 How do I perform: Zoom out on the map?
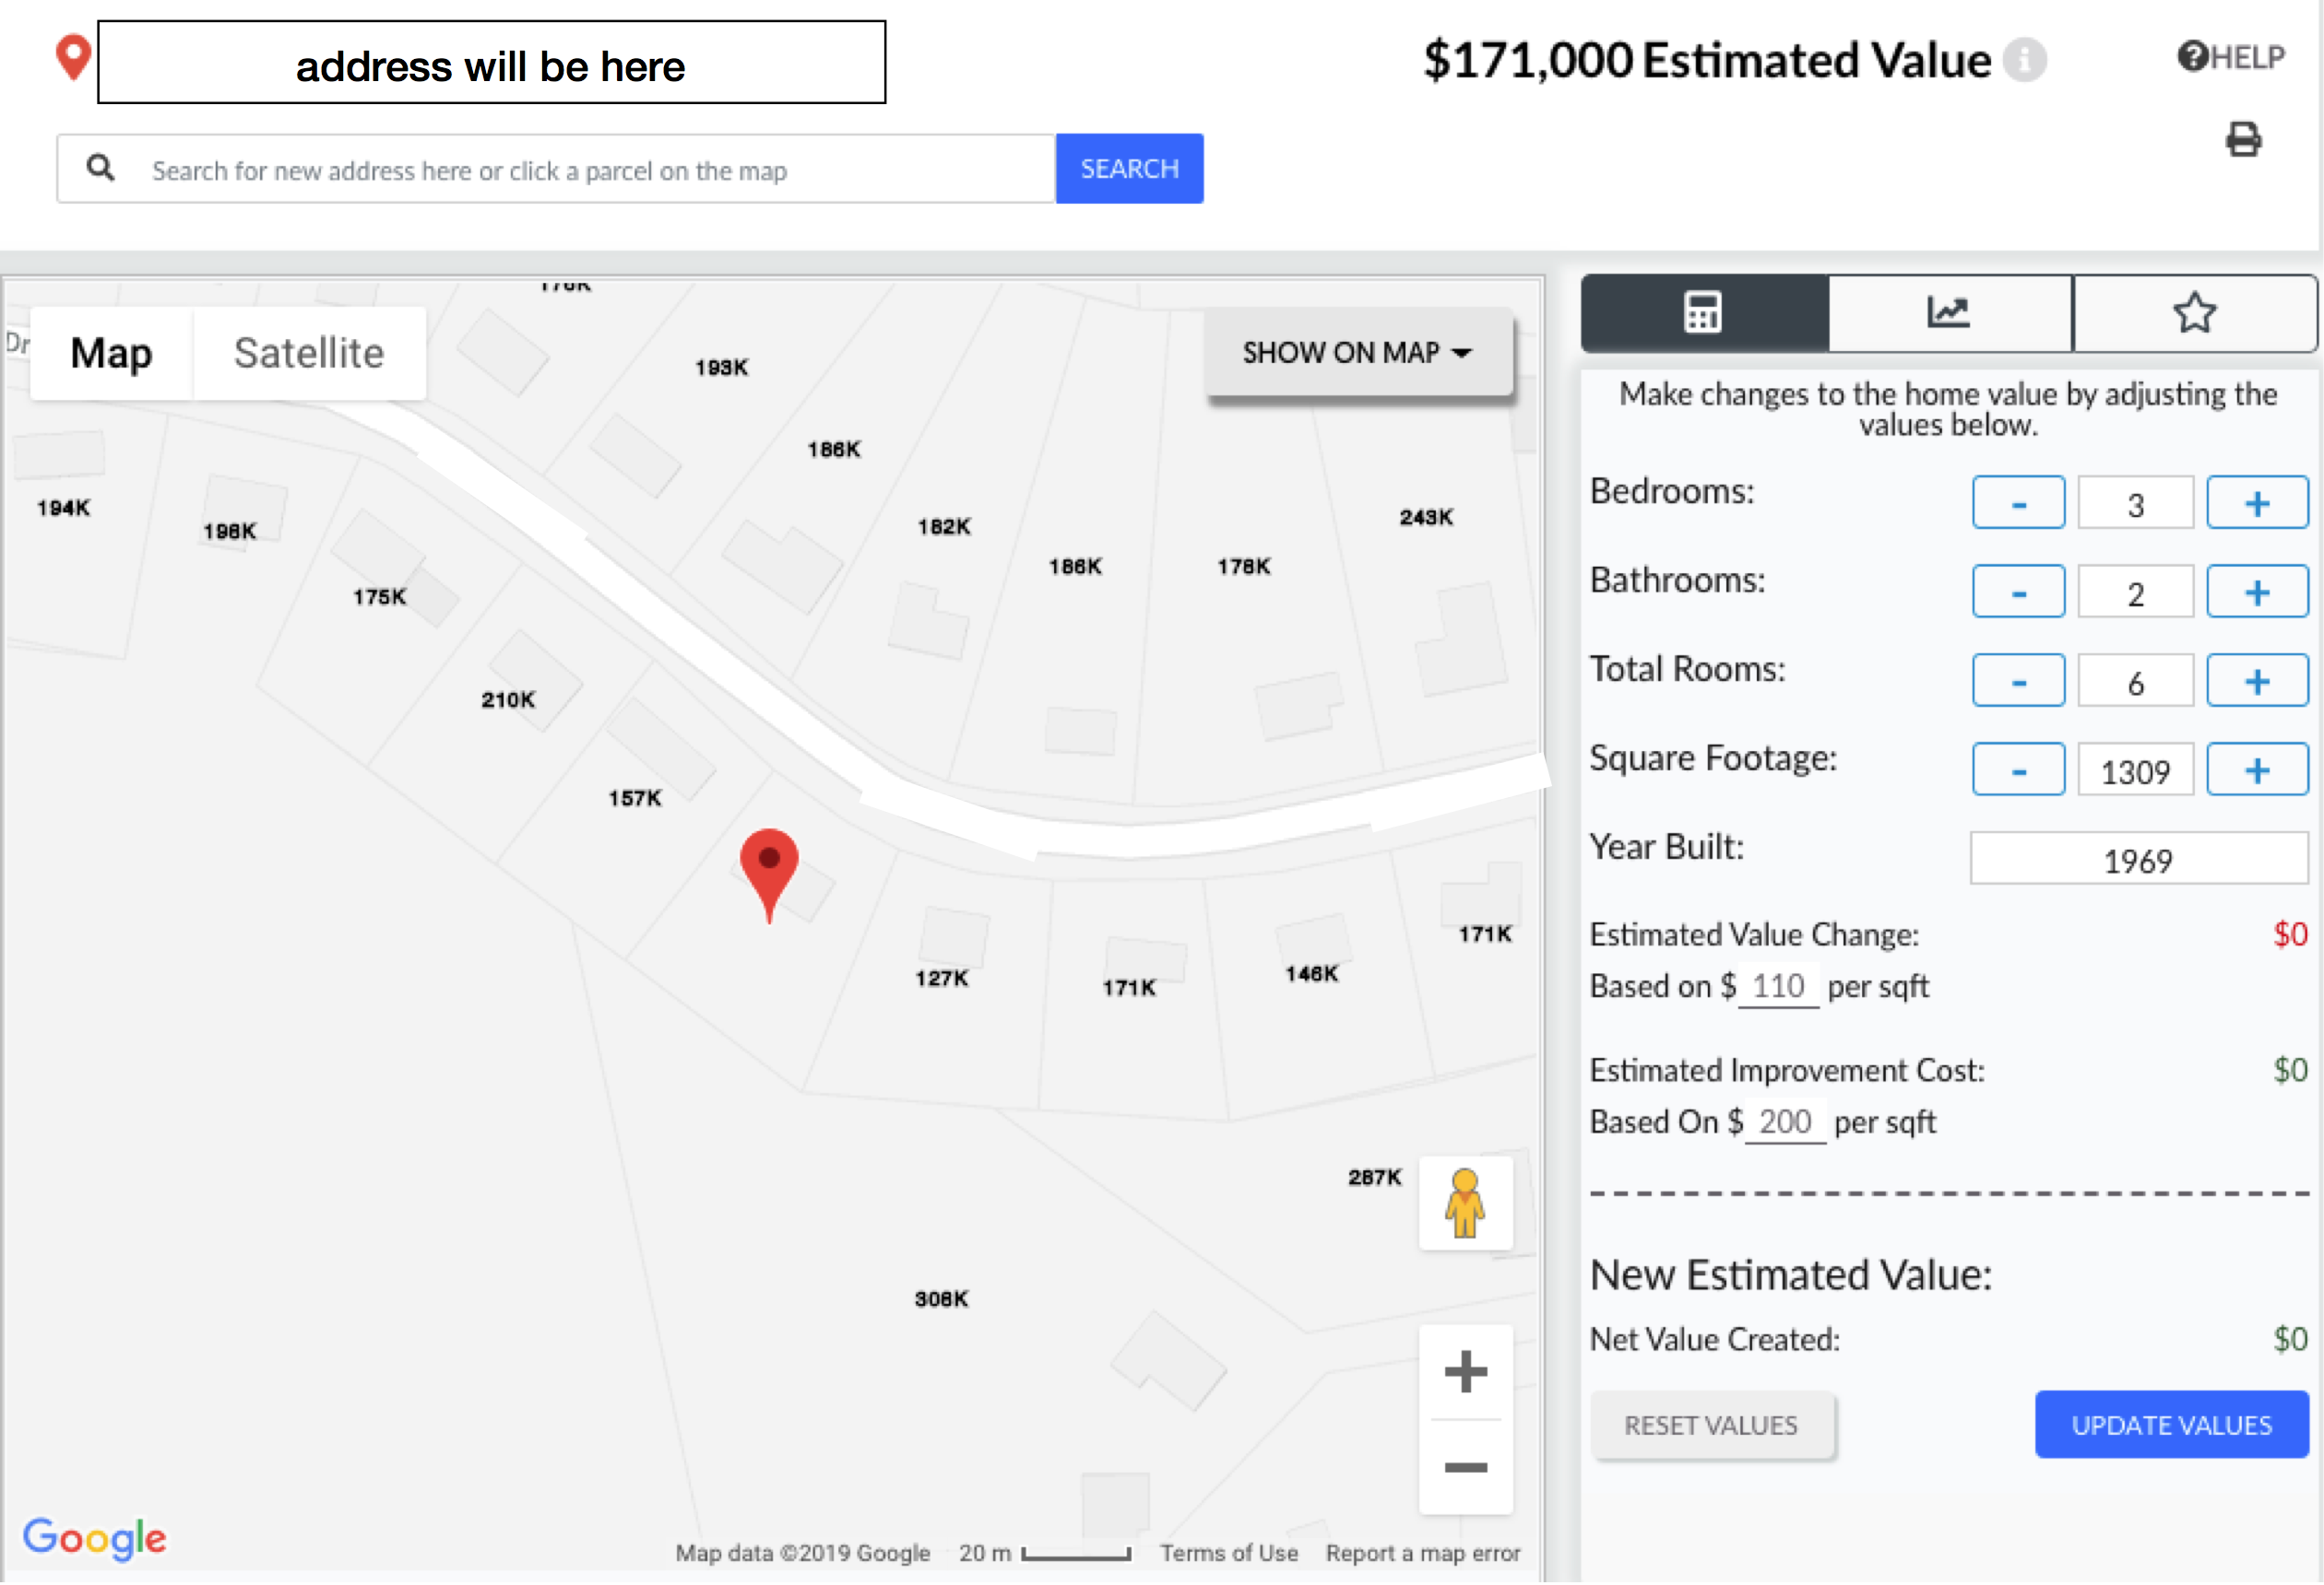pyautogui.click(x=1465, y=1467)
